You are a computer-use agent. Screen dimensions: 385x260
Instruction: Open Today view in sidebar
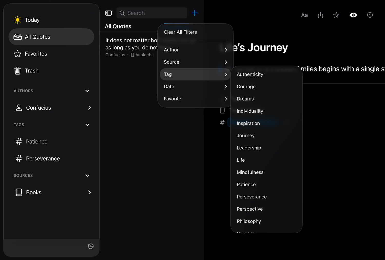tap(32, 20)
